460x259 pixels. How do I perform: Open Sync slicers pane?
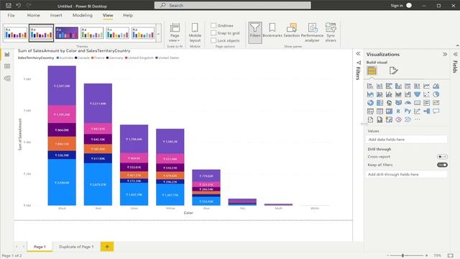pos(331,32)
